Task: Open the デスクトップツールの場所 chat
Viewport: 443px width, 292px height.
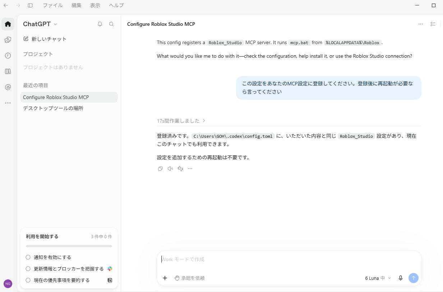Action: (69, 108)
